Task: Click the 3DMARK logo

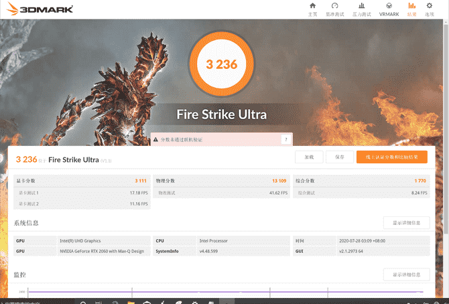Action: [40, 9]
